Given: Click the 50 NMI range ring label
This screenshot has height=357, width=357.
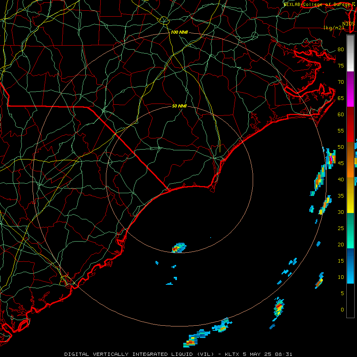Looking at the screenshot, I should click(179, 106).
